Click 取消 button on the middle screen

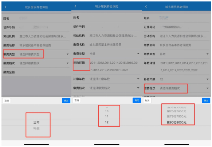[76, 100]
